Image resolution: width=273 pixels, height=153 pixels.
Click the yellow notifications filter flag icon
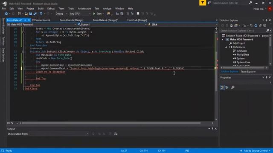click(203, 3)
